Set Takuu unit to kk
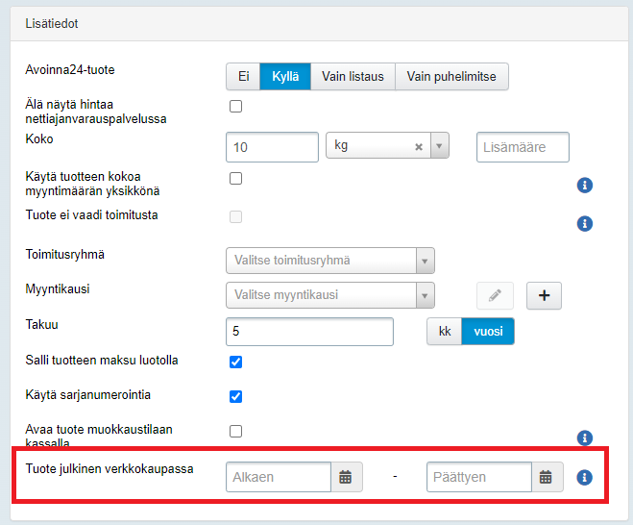This screenshot has width=633, height=525. click(x=445, y=332)
